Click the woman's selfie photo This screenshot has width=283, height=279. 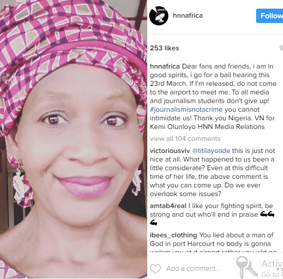click(x=73, y=139)
